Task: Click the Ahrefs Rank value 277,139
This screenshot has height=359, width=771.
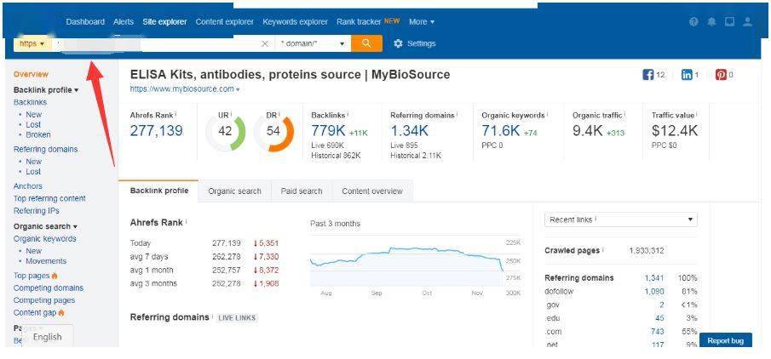Action: 157,131
